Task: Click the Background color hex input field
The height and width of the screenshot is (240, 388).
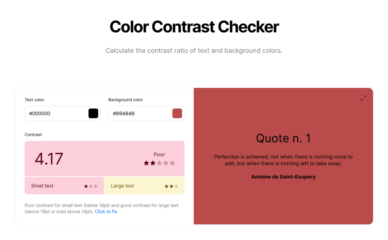Action: click(x=139, y=113)
